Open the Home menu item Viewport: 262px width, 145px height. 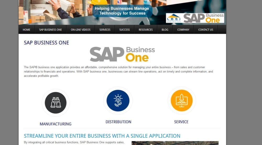pyautogui.click(x=26, y=30)
